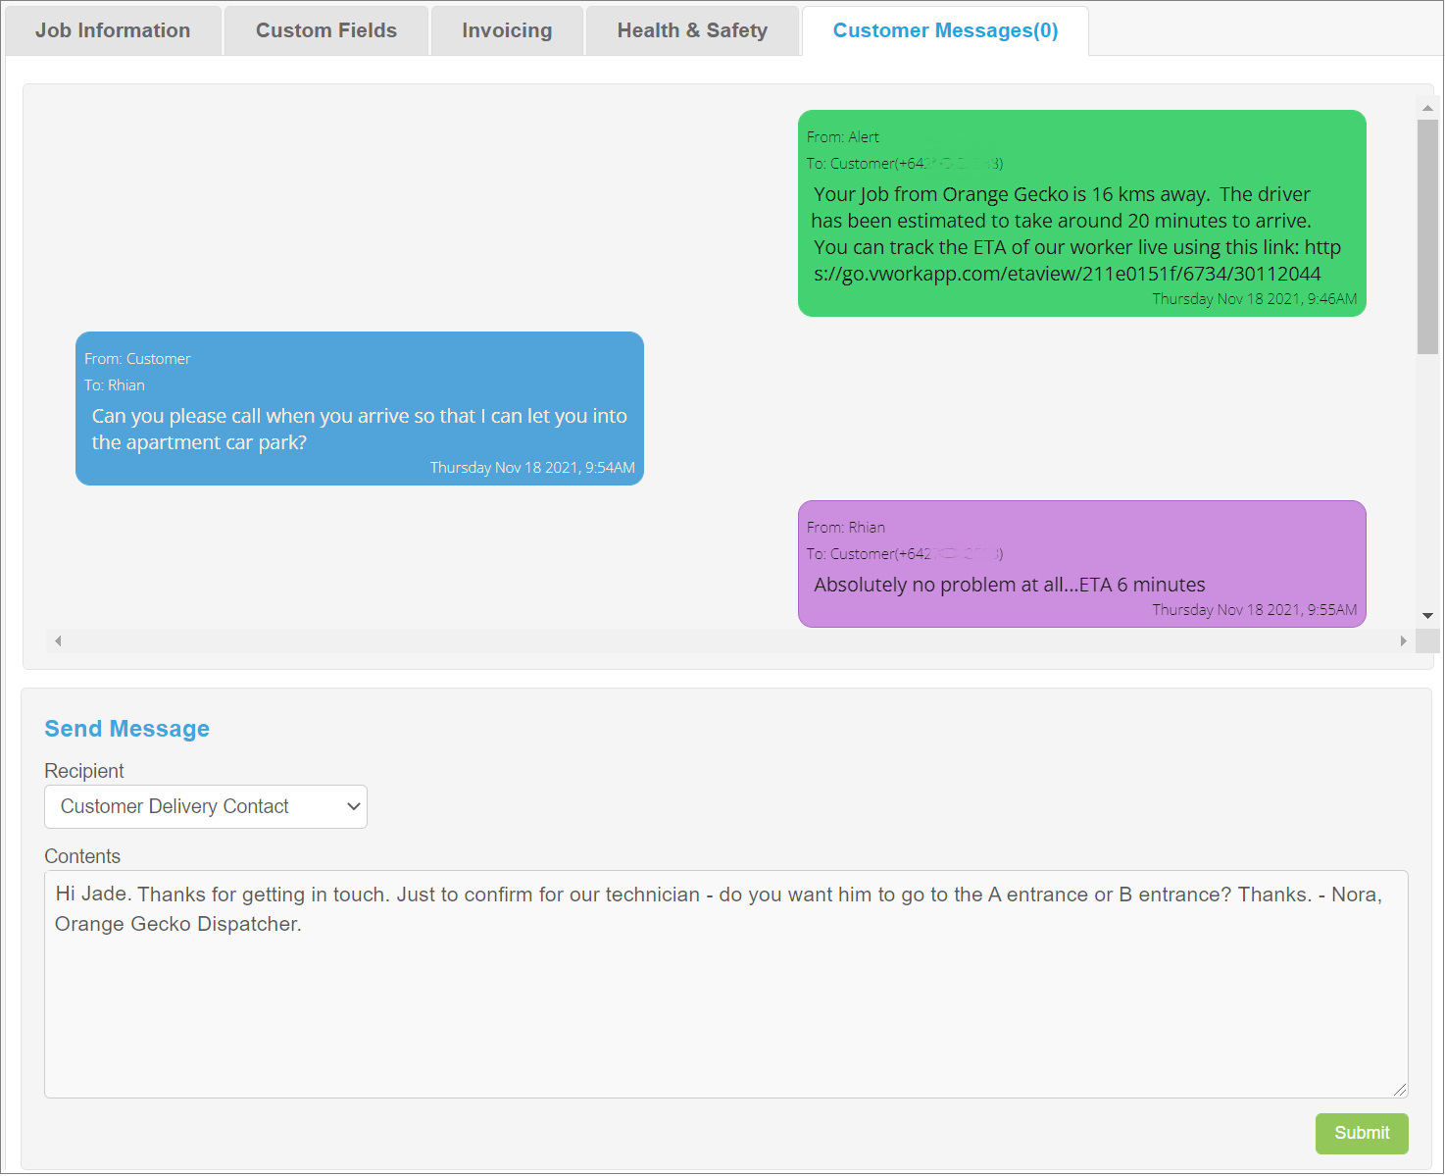Click the horizontal scroll right arrow
The image size is (1445, 1176).
click(1404, 640)
